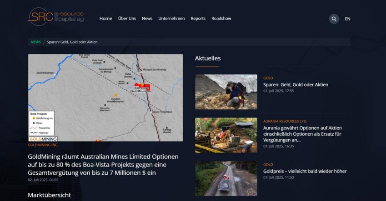386x201 pixels.
Task: Open the GoldMining räumt Australian Mines headline
Action: 103,165
